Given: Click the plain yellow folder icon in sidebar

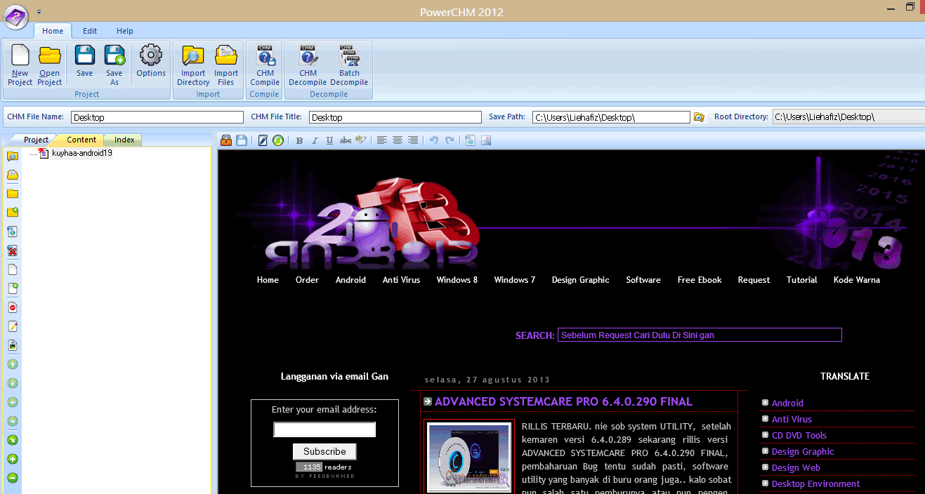Looking at the screenshot, I should click(x=13, y=194).
